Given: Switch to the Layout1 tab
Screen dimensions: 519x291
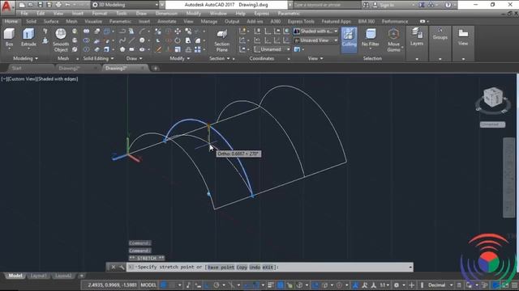Looking at the screenshot, I should click(38, 276).
